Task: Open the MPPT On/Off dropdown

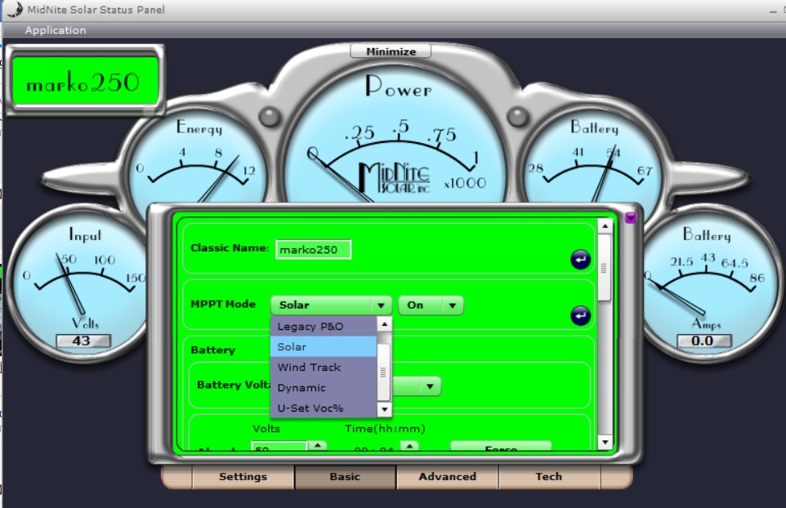Action: (x=431, y=305)
